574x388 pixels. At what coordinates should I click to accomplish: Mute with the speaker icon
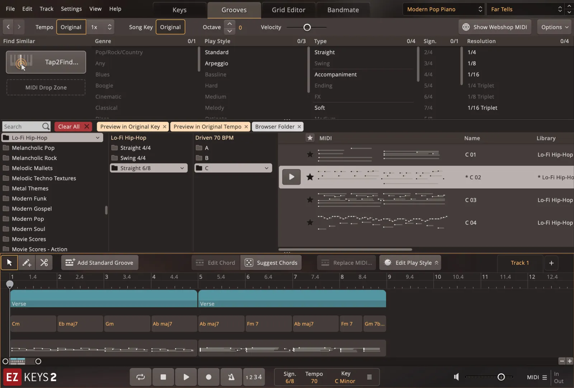456,377
